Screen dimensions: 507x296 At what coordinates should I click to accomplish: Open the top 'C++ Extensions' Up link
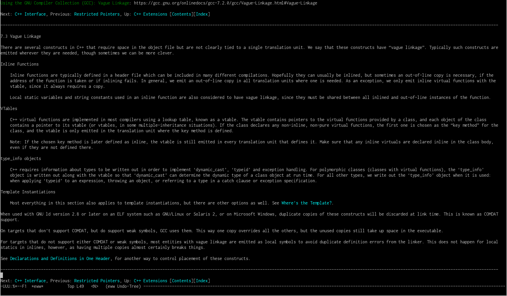pos(150,14)
